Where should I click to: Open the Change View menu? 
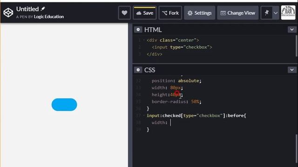point(238,13)
